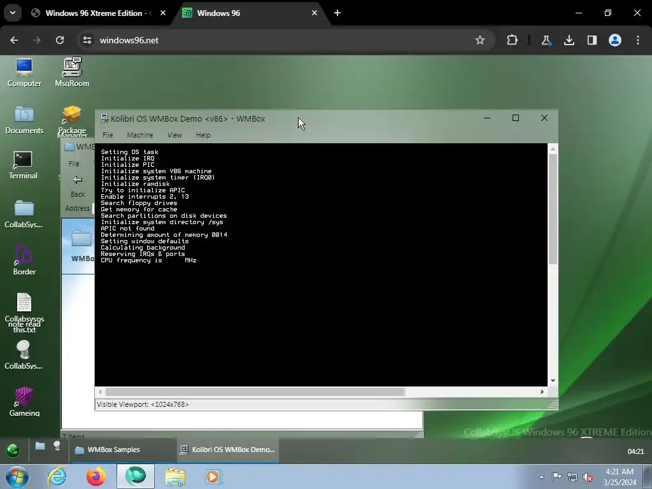Click the folder quick-launch icon in Windows 96 taskbar
Screen dimensions: 652x489
point(40,446)
